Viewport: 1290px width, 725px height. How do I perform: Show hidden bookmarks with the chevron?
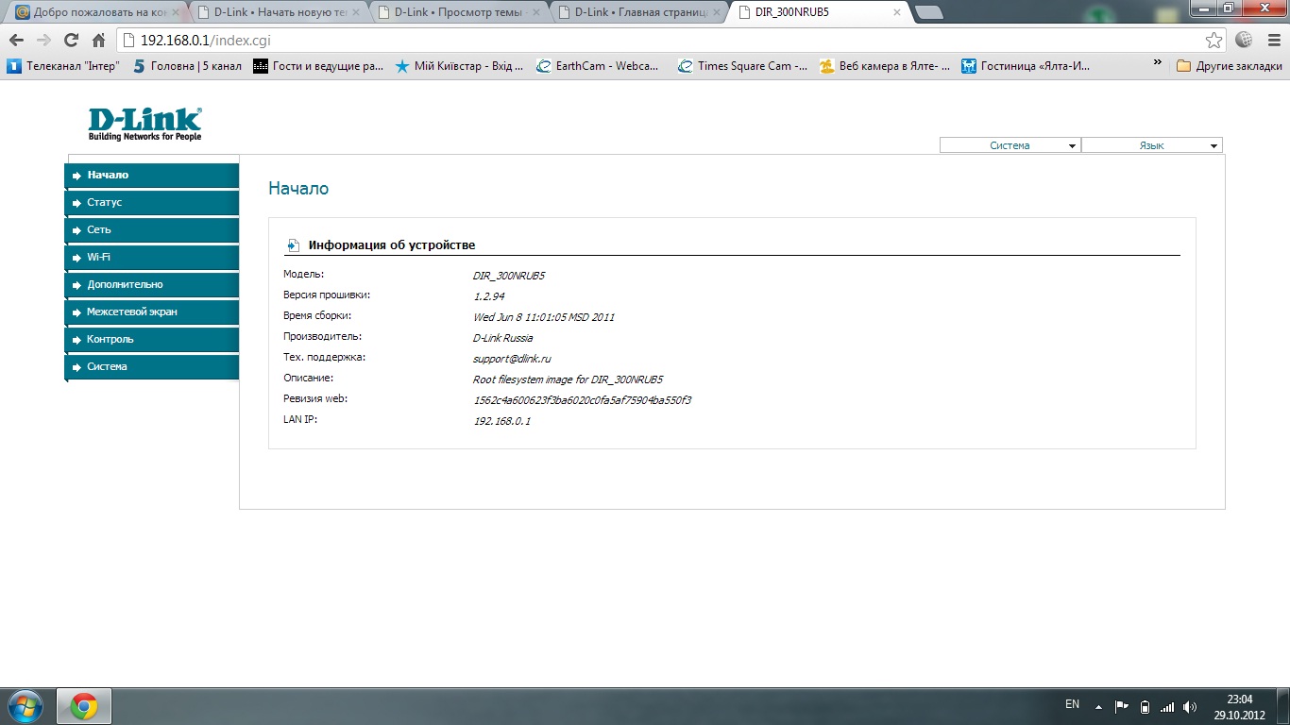point(1158,64)
